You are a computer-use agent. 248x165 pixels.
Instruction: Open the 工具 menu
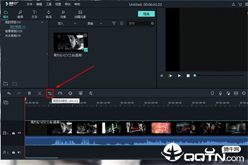coord(48,4)
